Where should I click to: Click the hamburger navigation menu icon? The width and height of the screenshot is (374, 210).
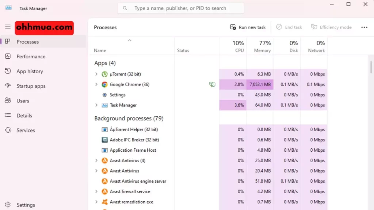(8, 27)
